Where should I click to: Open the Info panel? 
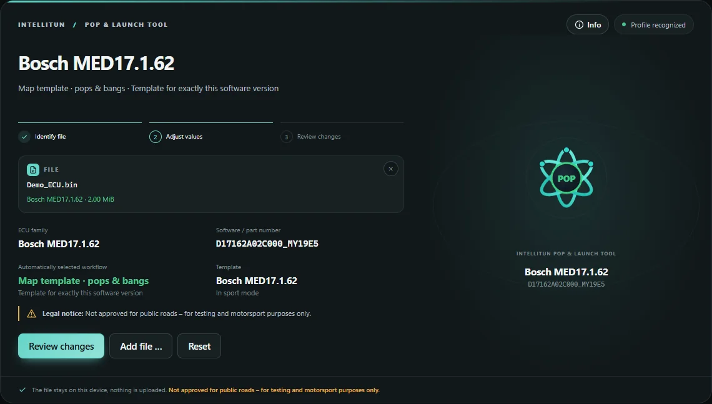588,25
